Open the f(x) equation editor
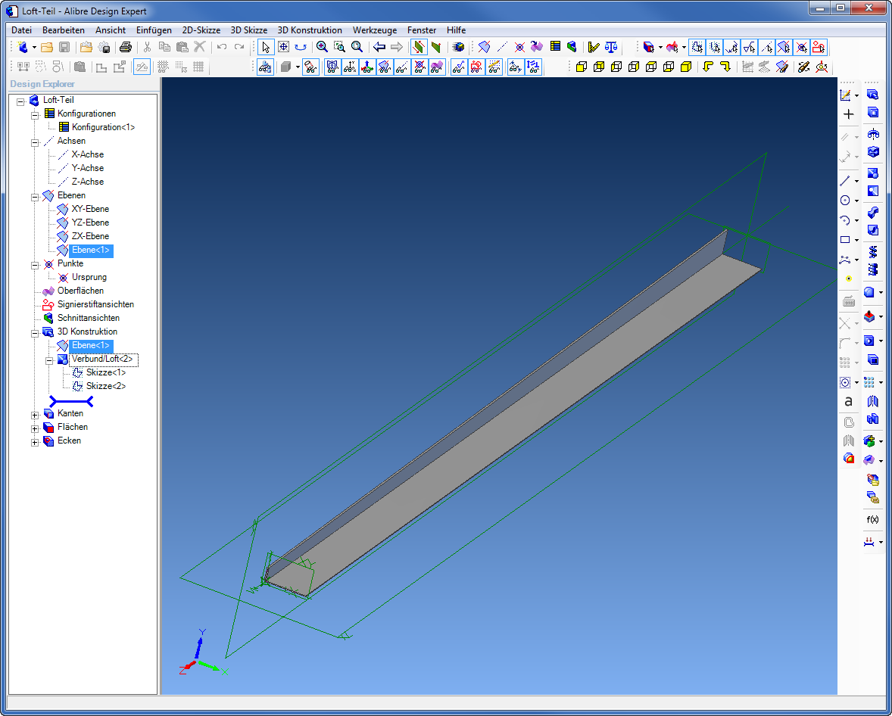 pyautogui.click(x=872, y=519)
